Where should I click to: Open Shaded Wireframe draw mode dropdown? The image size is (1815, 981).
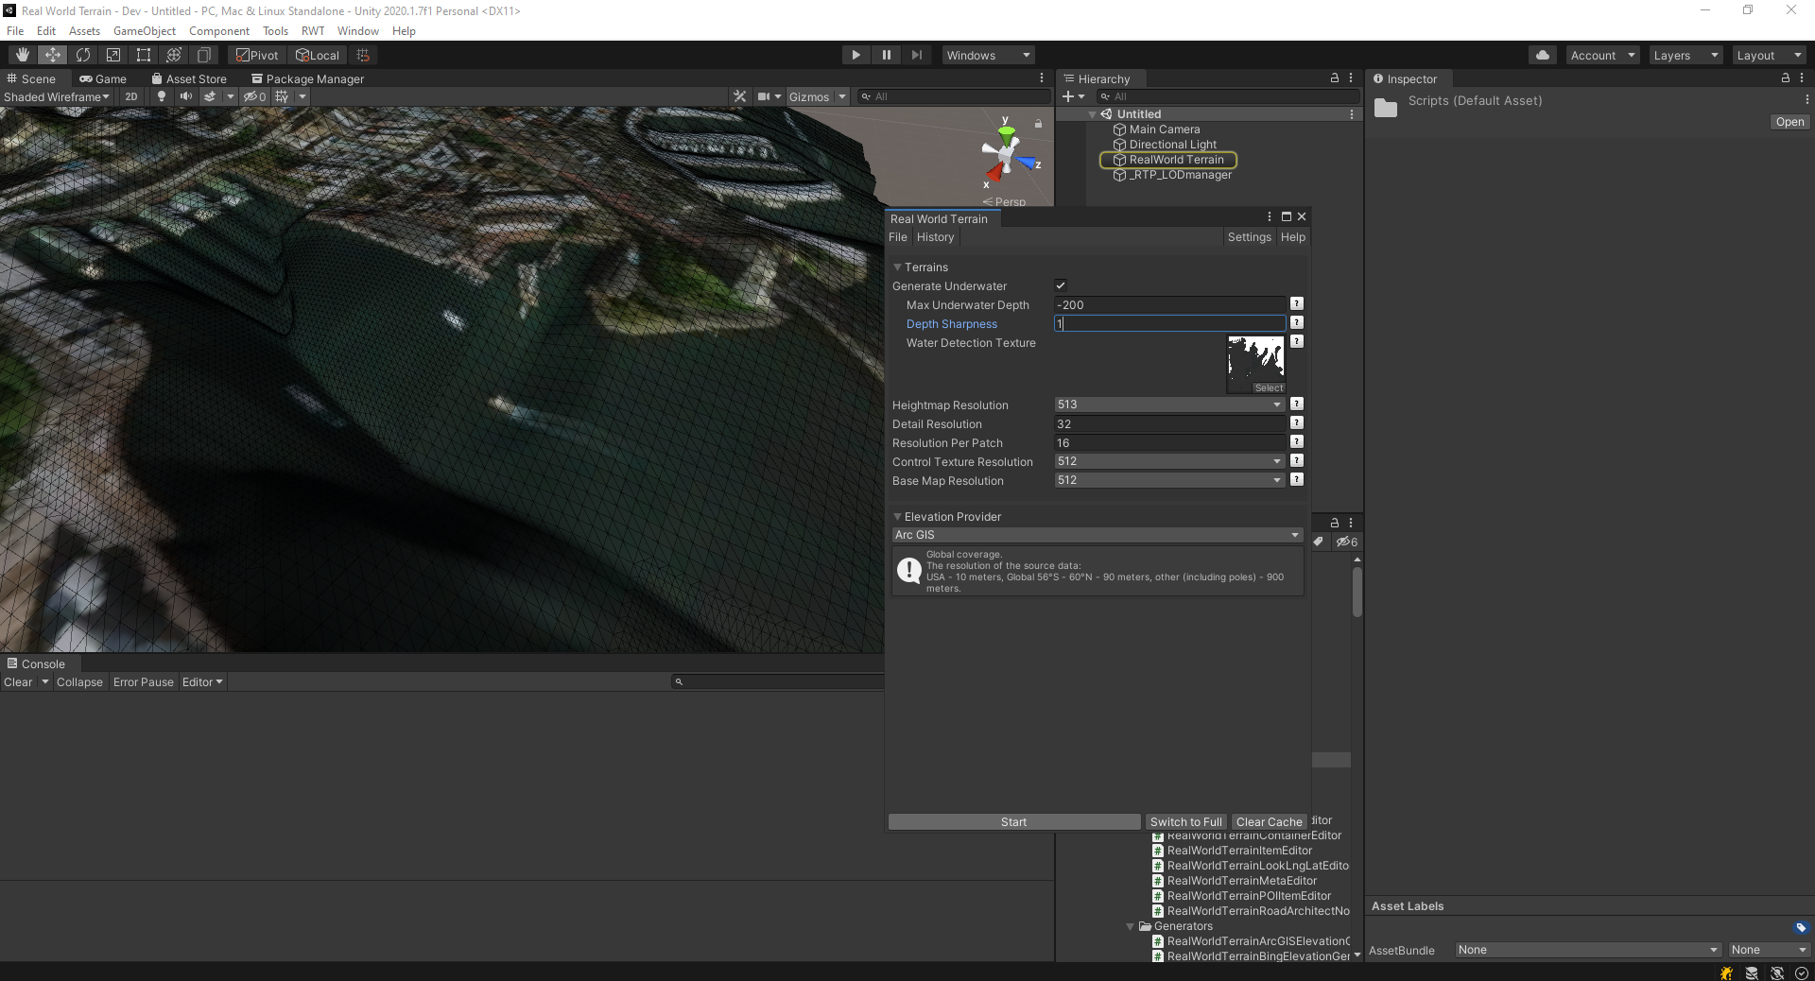(57, 96)
